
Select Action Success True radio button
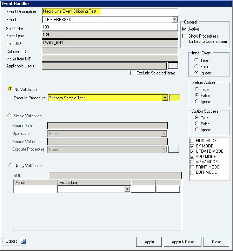coord(197,118)
